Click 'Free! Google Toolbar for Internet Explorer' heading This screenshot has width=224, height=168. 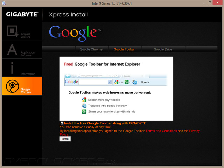pyautogui.click(x=102, y=64)
